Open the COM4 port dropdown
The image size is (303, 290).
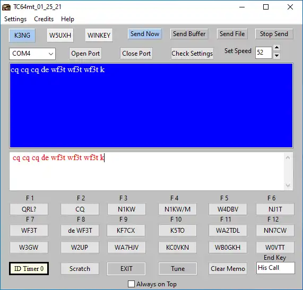(x=32, y=54)
